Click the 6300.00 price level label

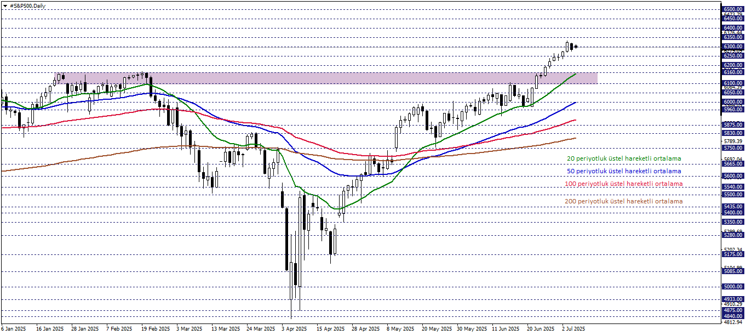tap(732, 47)
